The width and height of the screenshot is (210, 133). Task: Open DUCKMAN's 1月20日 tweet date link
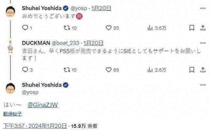pos(94,43)
